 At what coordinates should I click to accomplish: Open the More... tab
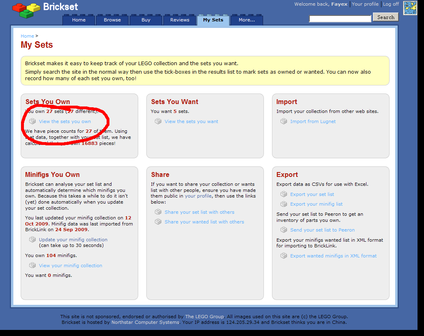(x=246, y=20)
